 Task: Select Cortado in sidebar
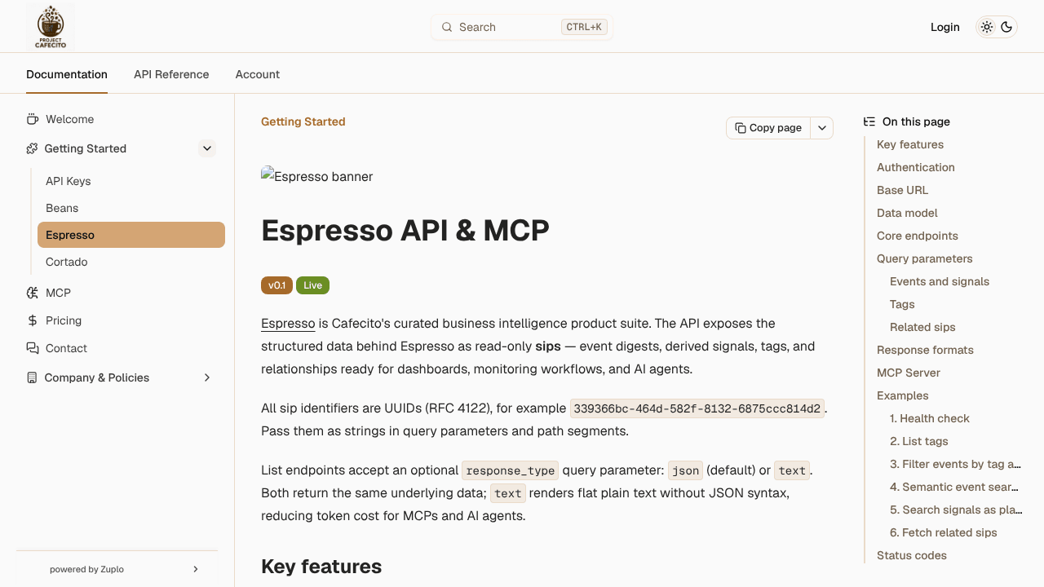[x=130, y=262]
